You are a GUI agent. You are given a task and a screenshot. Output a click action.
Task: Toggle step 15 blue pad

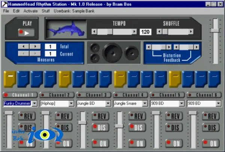[x=201, y=79]
